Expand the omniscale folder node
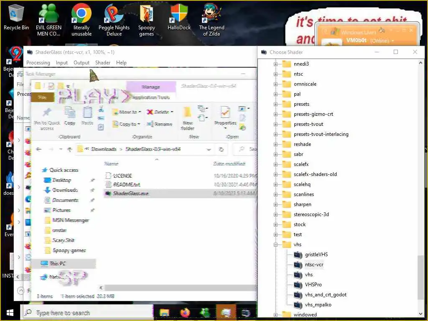Image resolution: width=428 pixels, height=321 pixels. (275, 84)
